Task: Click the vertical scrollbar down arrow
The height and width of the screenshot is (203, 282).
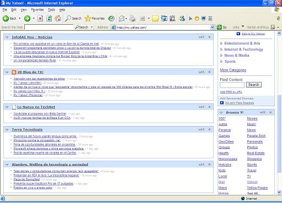Action: (279, 192)
